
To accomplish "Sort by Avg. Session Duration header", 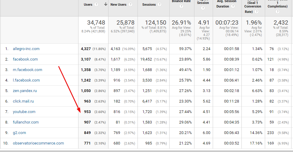I will click(x=227, y=4).
